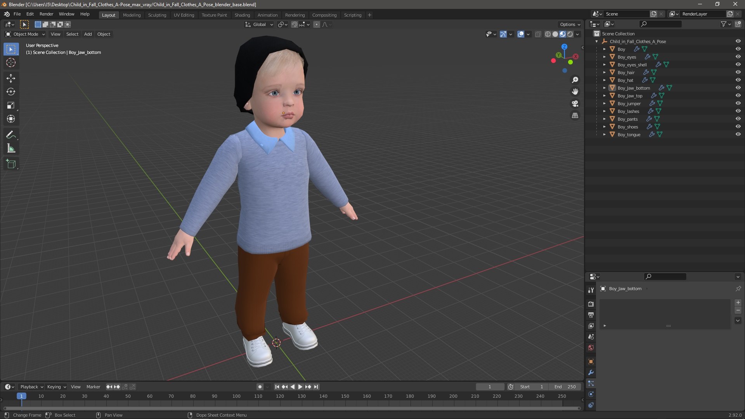This screenshot has width=745, height=419.
Task: Open the Object Mode dropdown
Action: tap(25, 34)
